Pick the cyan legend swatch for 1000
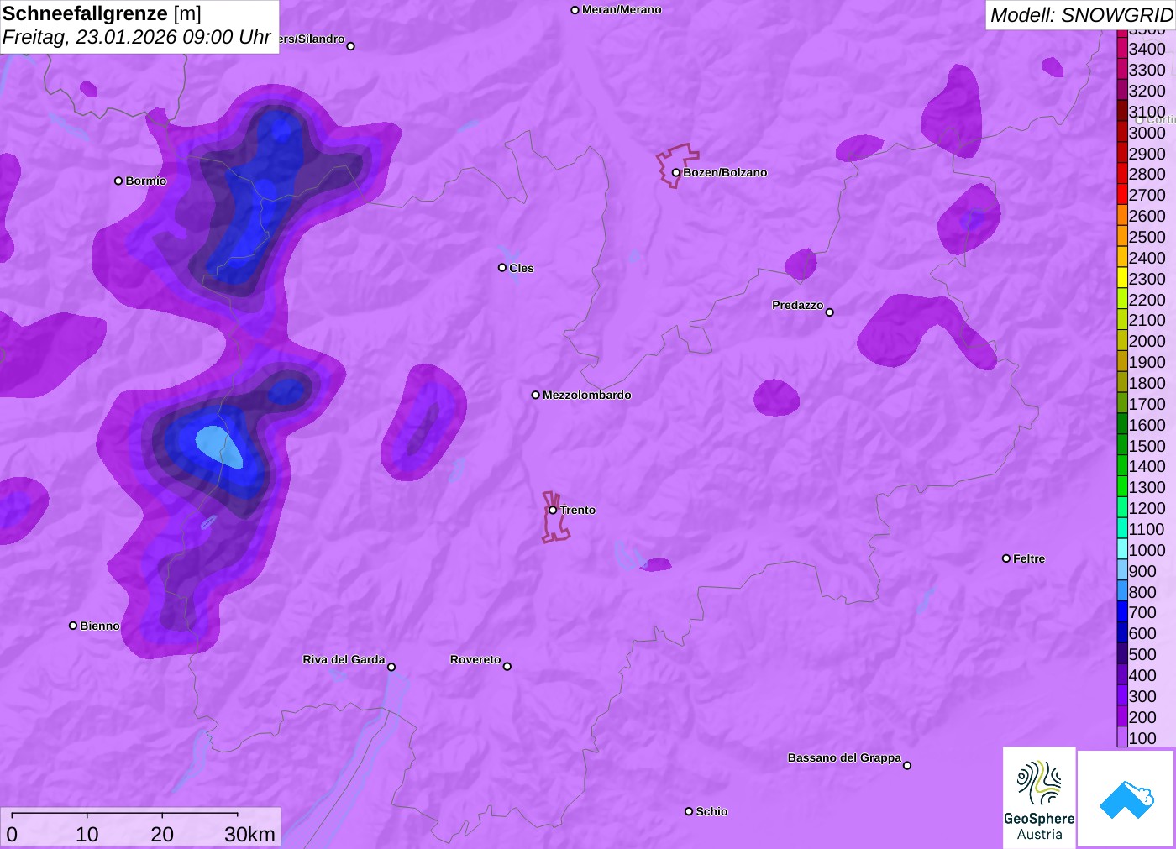Screen dimensions: 1176x849 (x=1122, y=550)
